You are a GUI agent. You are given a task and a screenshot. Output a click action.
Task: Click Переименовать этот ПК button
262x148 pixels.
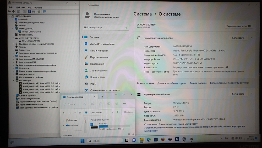239,26
